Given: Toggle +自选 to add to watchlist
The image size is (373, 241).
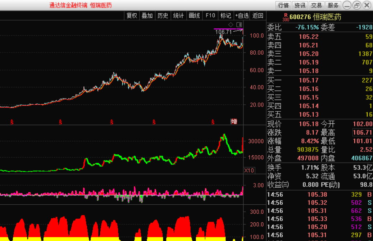Looking at the screenshot, I should tap(242, 15).
